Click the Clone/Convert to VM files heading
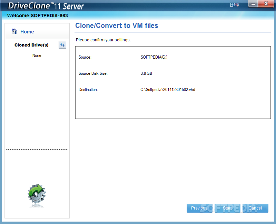 [117, 26]
